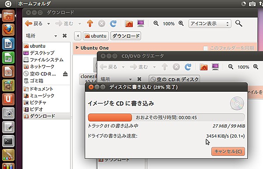The image size is (263, 169).
Task: Click the burn progress bar
Action: pyautogui.click(x=166, y=117)
